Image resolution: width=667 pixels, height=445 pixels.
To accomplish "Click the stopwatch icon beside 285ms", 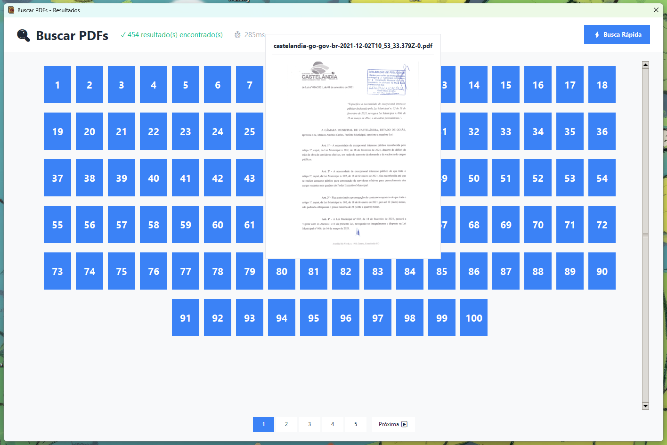I will click(x=237, y=34).
